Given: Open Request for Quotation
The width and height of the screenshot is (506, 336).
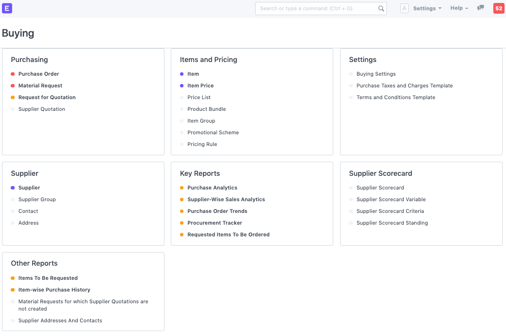Looking at the screenshot, I should pos(47,98).
